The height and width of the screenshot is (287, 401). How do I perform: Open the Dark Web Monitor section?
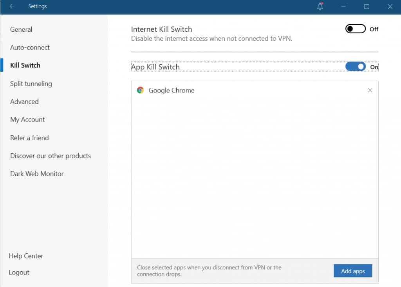click(37, 174)
